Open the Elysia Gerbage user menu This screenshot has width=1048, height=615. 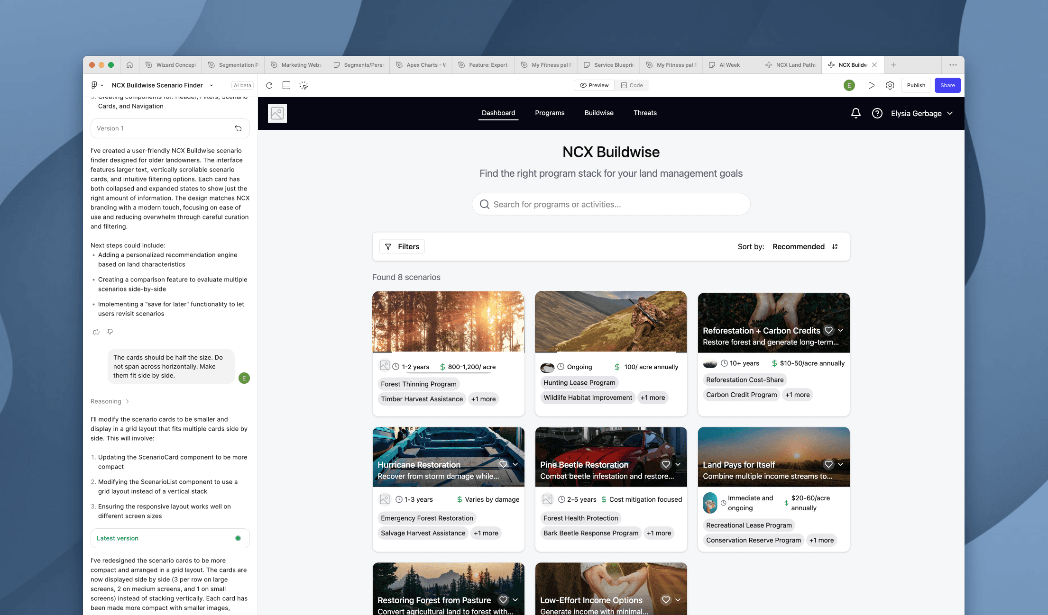pos(921,113)
